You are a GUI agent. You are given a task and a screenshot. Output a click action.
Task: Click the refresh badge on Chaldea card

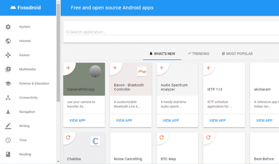tap(68, 137)
